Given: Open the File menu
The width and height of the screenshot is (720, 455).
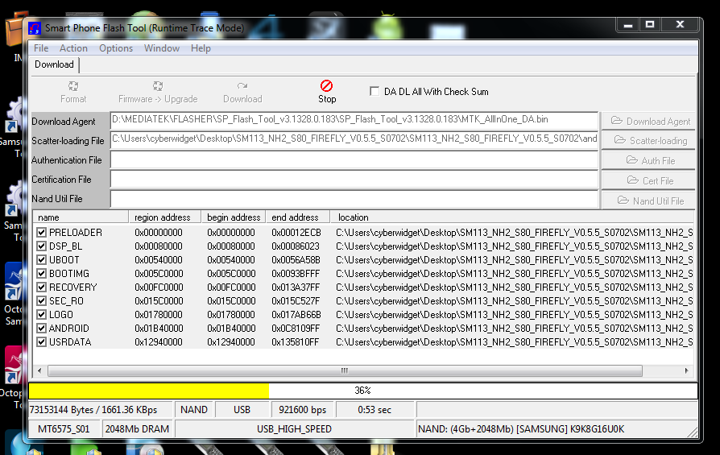Looking at the screenshot, I should tap(41, 48).
